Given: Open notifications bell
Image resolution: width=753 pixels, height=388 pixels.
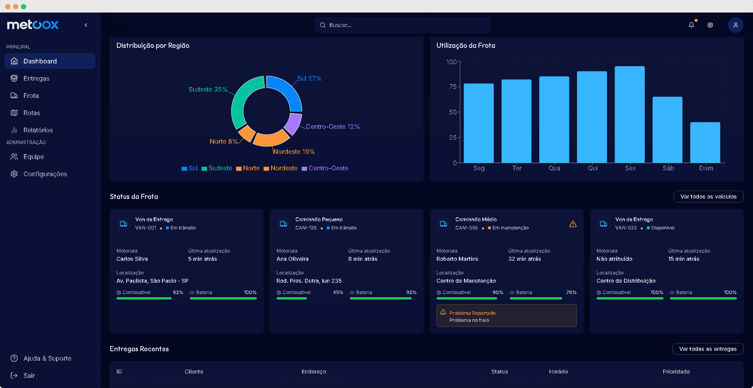Looking at the screenshot, I should [691, 25].
